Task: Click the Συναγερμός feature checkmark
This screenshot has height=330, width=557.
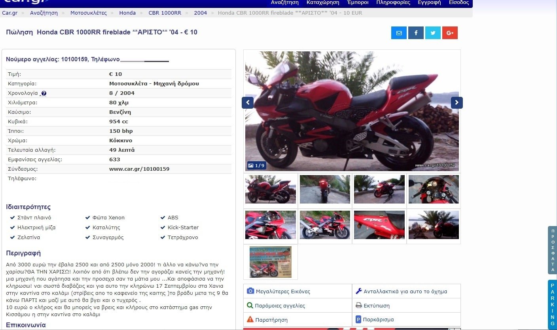Action: point(88,237)
